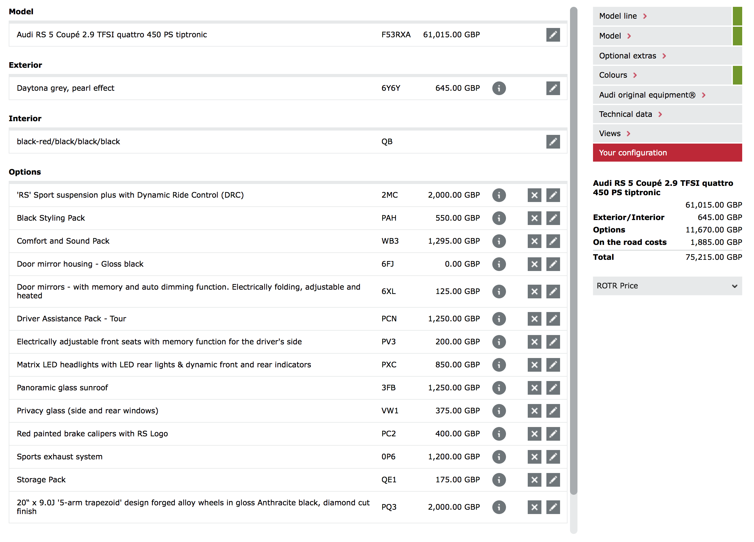This screenshot has width=754, height=542.
Task: Show info for Black Styling Pack
Action: [499, 218]
